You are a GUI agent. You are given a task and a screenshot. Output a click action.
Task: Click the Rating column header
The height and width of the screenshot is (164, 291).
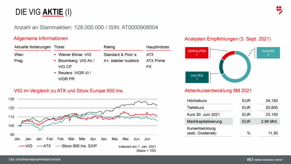pyautogui.click(x=109, y=47)
